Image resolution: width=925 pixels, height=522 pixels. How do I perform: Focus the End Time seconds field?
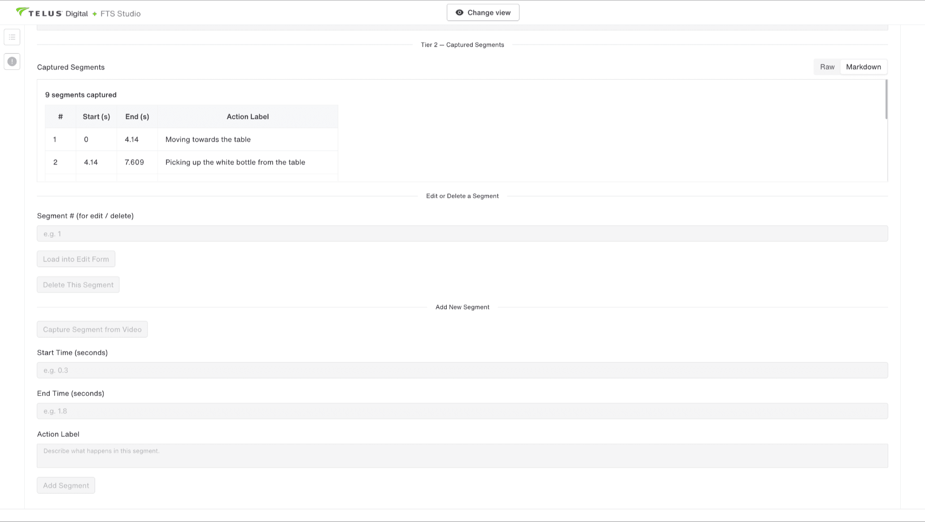(x=462, y=411)
